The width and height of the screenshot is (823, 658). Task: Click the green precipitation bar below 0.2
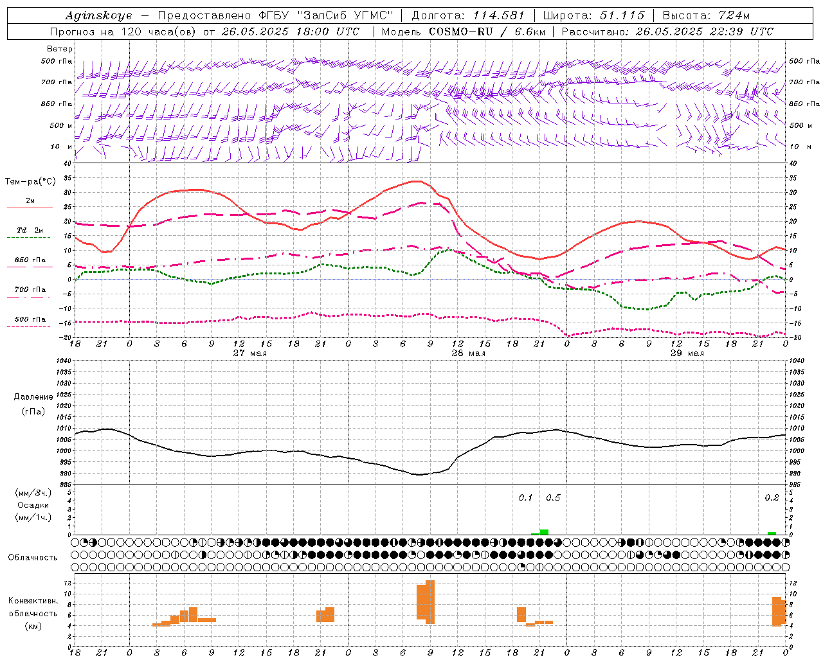pyautogui.click(x=772, y=533)
